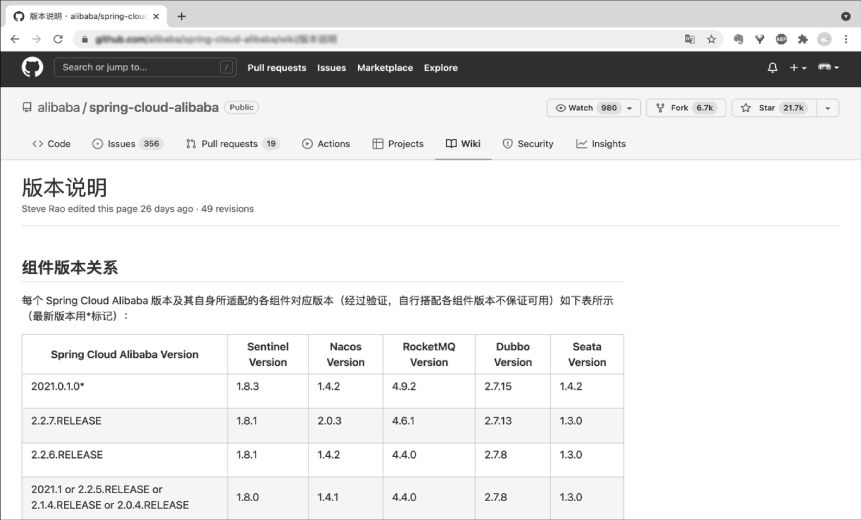Click Sentinel Version column header

(268, 354)
